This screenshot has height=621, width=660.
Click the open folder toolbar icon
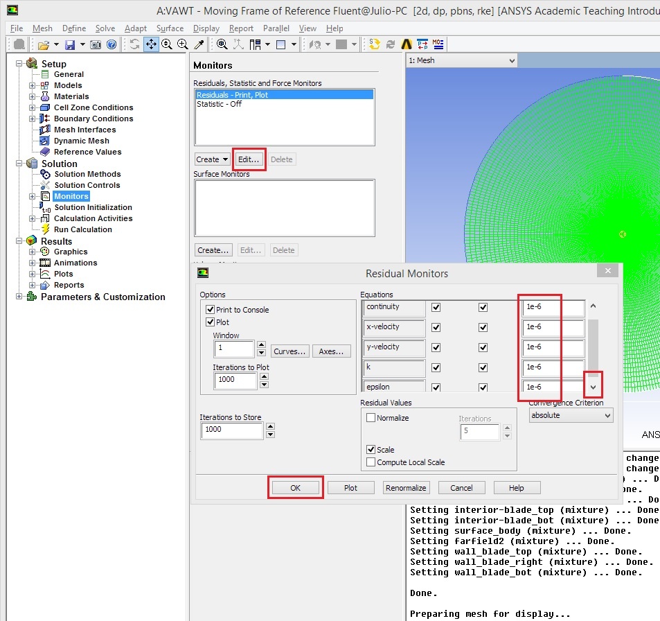click(44, 44)
